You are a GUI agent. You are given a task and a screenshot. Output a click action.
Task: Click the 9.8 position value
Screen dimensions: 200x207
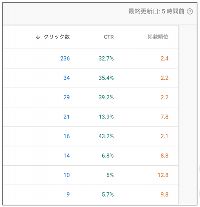pos(165,194)
